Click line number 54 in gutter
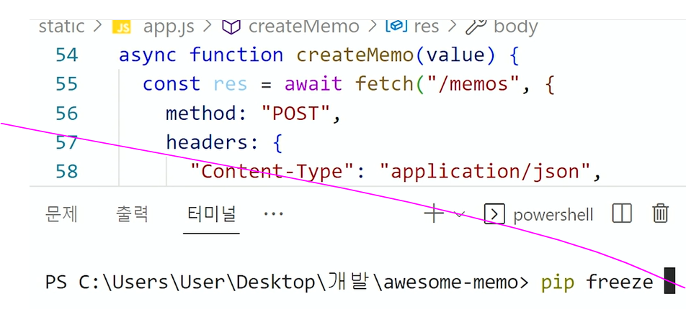Screen dimensions: 686x309 [66, 55]
